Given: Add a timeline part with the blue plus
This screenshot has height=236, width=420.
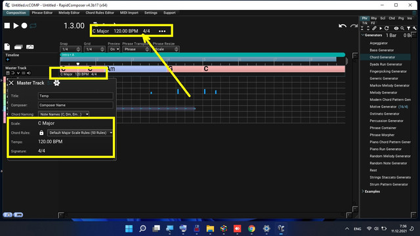Looking at the screenshot, I should (x=7, y=60).
